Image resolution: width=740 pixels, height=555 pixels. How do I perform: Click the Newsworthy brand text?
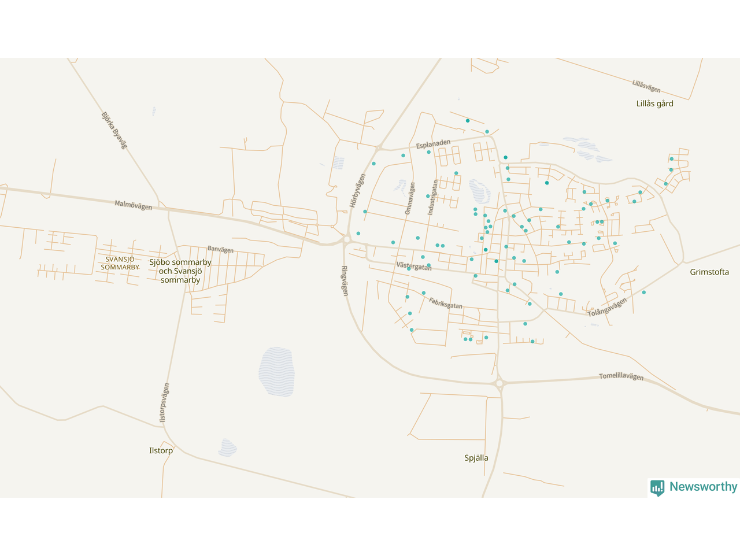(703, 487)
